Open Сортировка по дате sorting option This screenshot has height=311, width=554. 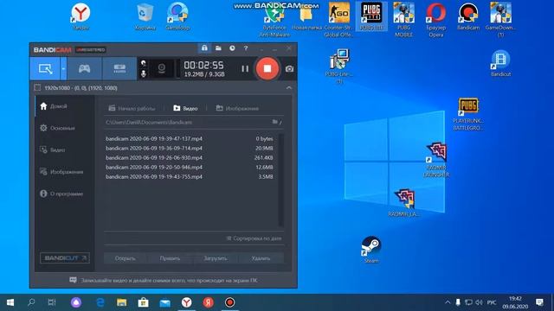(254, 238)
